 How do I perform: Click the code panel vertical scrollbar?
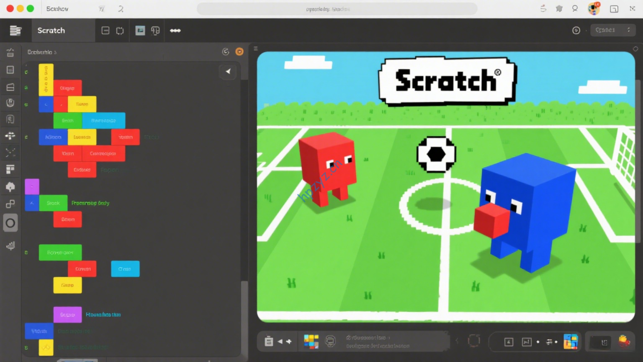click(244, 318)
